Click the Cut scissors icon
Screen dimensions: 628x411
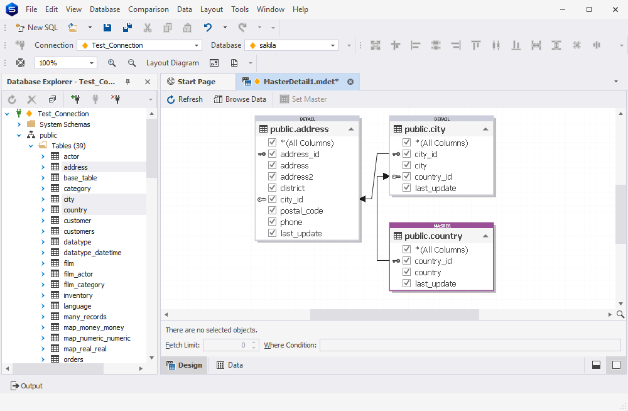[x=148, y=28]
